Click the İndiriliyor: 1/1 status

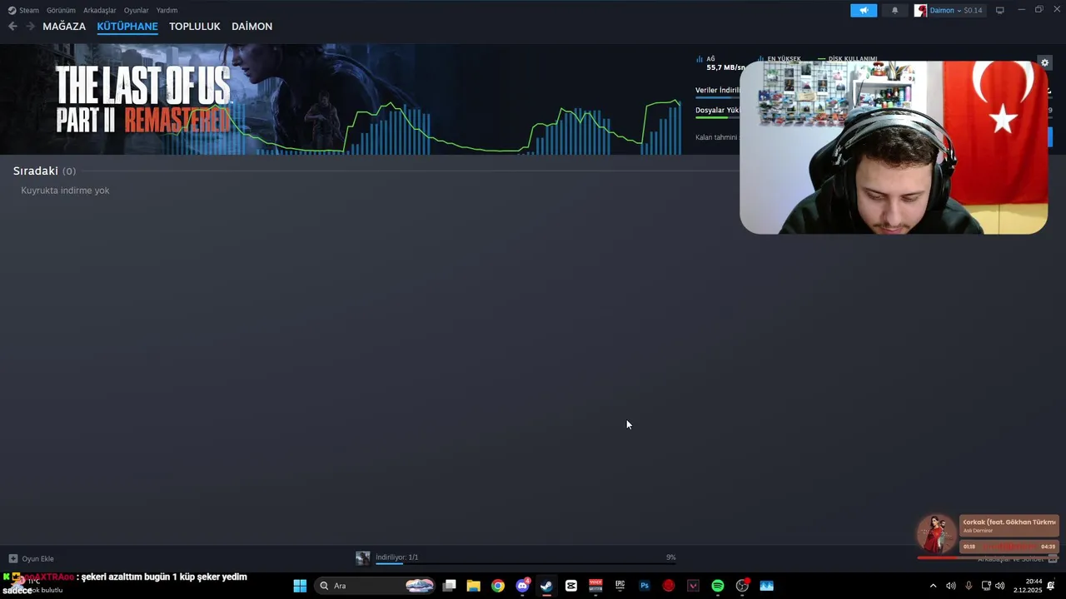point(396,557)
